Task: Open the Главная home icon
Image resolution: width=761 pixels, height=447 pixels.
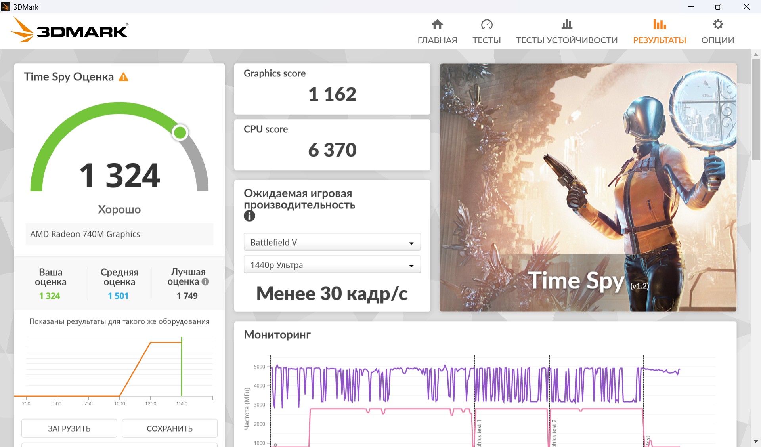Action: coord(437,25)
